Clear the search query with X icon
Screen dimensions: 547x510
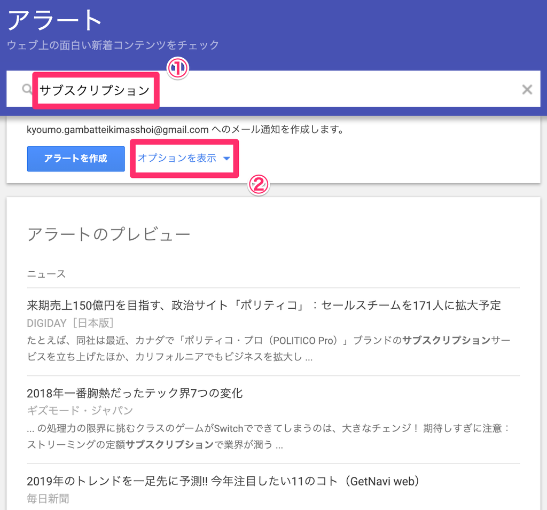527,90
